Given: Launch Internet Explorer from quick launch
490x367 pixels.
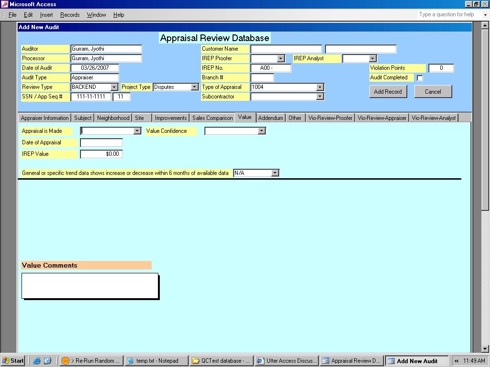Looking at the screenshot, I should click(x=37, y=361).
